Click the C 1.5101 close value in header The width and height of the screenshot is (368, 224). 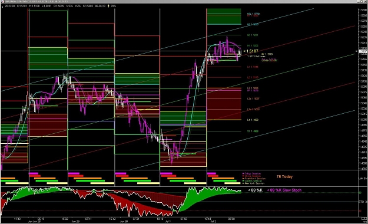(22, 6)
